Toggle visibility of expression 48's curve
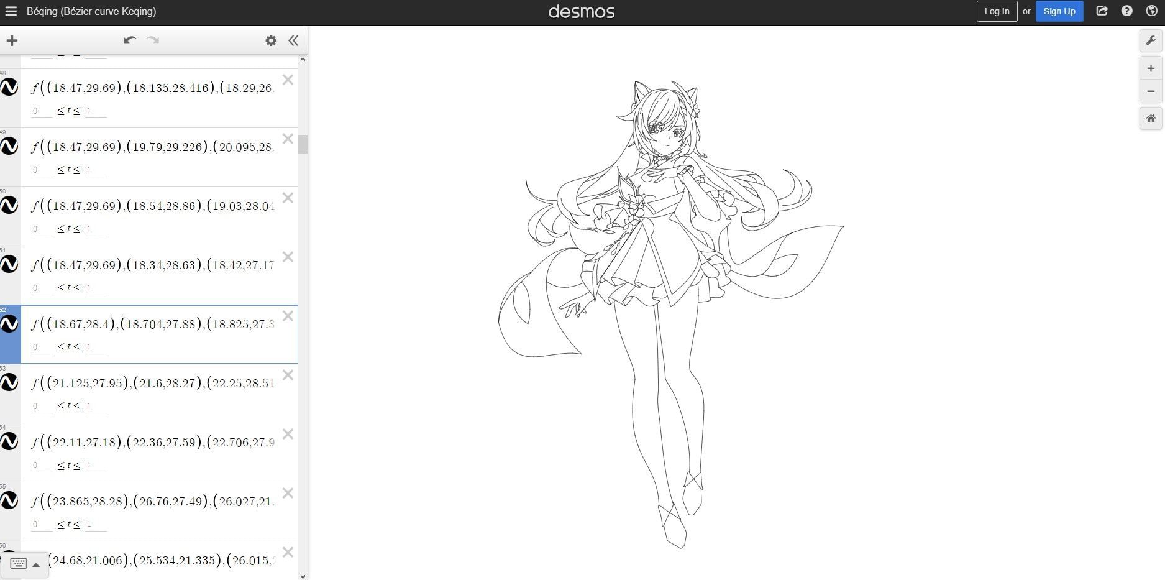Image resolution: width=1165 pixels, height=580 pixels. coord(9,88)
